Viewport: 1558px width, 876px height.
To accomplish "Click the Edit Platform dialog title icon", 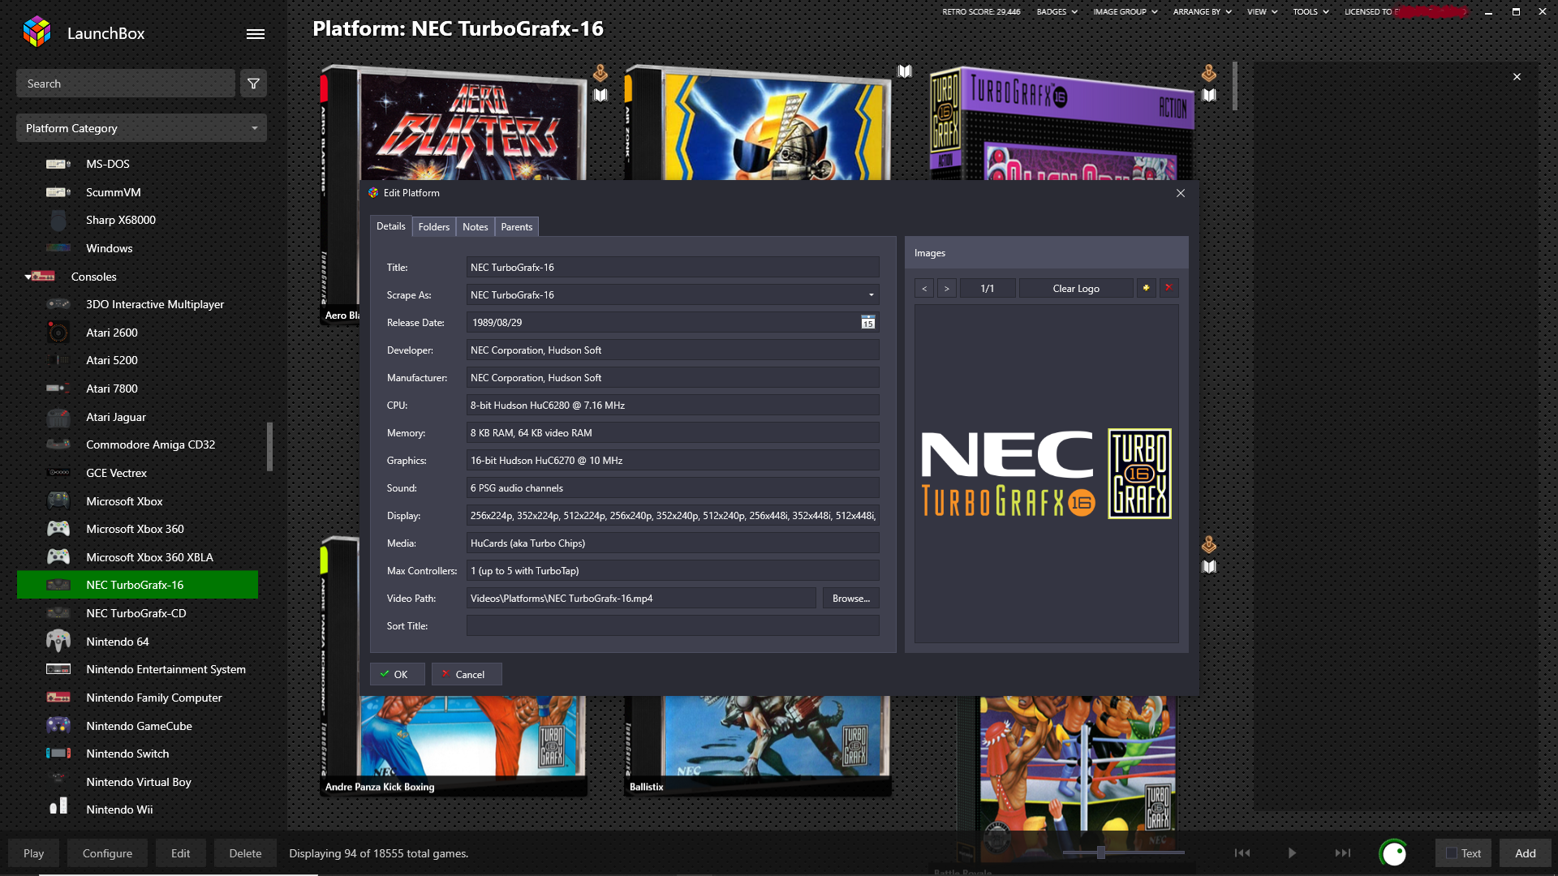I will [373, 193].
